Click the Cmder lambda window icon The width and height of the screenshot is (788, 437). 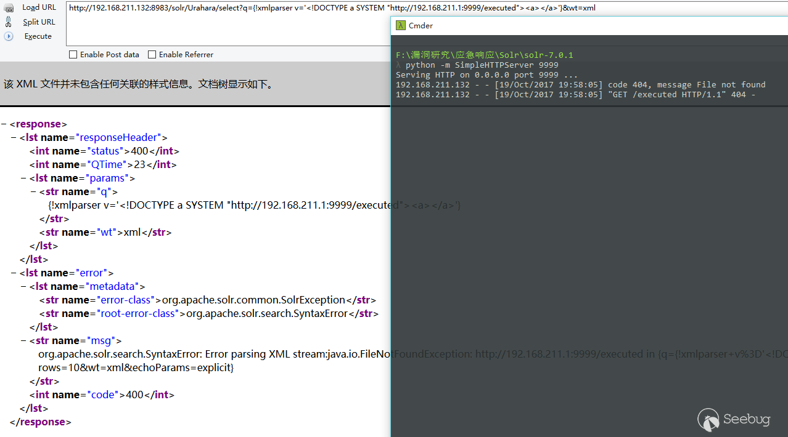tap(401, 25)
